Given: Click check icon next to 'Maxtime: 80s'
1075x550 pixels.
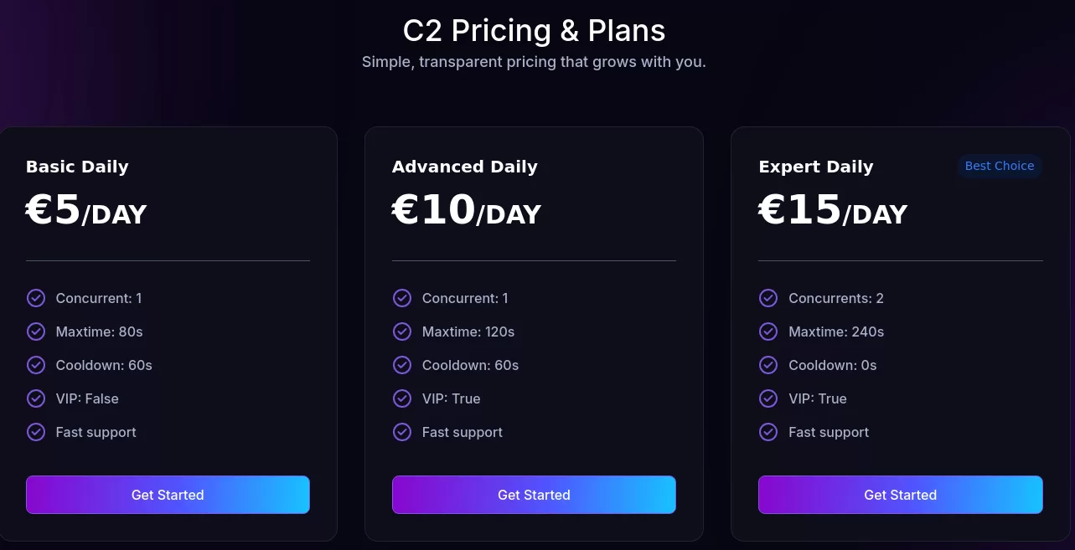Looking at the screenshot, I should (x=36, y=332).
